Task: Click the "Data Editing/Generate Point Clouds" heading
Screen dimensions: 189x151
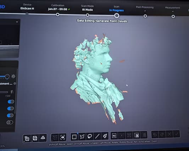Action: [x=102, y=21]
